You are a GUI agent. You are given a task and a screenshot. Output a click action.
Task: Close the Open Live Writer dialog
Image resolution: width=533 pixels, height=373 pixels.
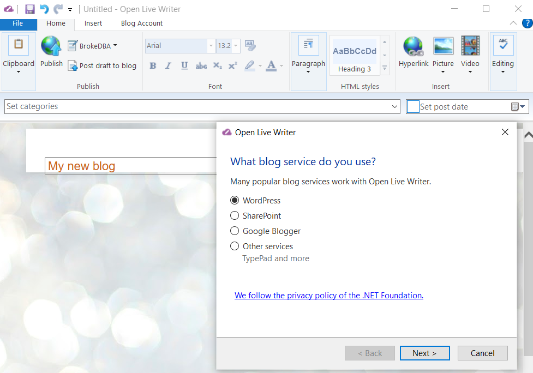coord(505,132)
